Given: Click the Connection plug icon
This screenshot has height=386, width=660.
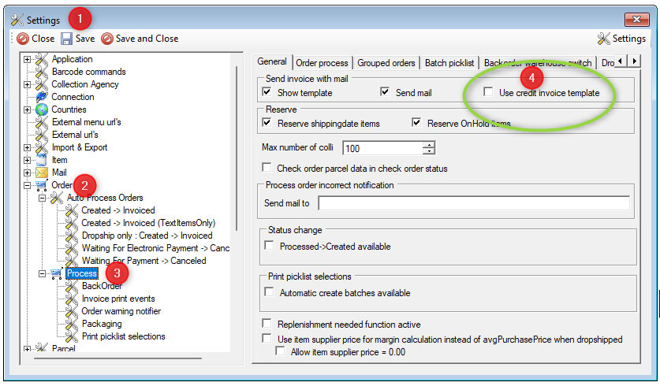Looking at the screenshot, I should point(42,97).
